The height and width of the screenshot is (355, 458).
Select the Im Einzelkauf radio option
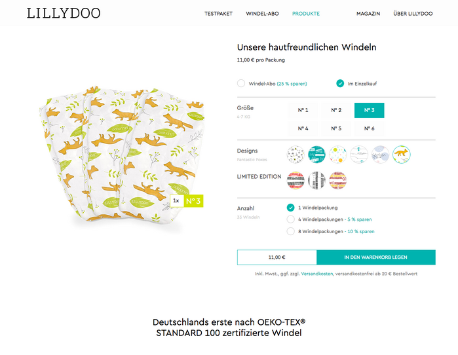pyautogui.click(x=340, y=83)
